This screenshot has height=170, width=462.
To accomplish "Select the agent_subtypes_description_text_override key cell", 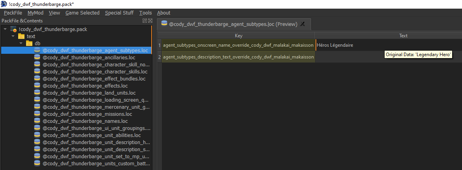I will (239, 57).
